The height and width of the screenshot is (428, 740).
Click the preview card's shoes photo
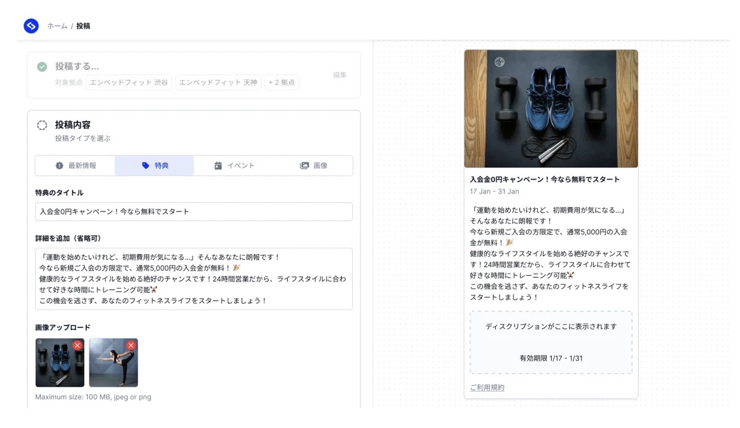pos(551,109)
